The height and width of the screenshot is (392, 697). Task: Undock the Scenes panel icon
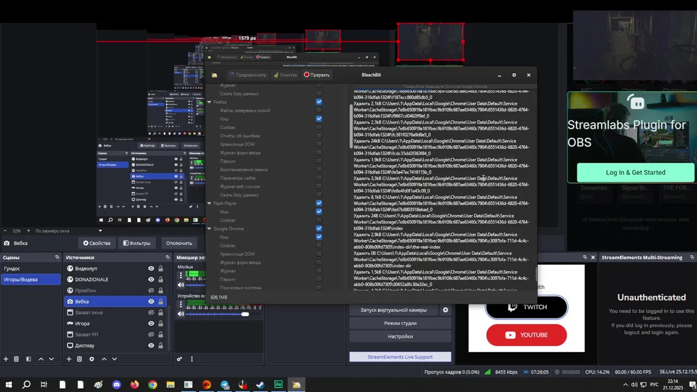pos(57,258)
